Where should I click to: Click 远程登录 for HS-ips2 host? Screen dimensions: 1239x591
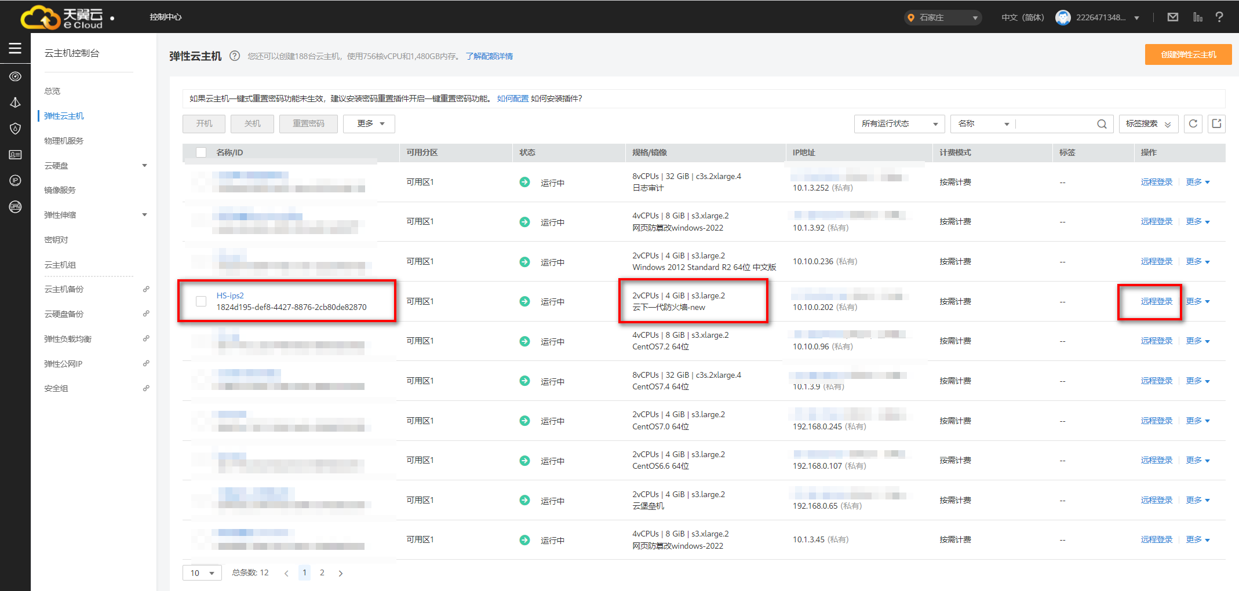click(1156, 301)
